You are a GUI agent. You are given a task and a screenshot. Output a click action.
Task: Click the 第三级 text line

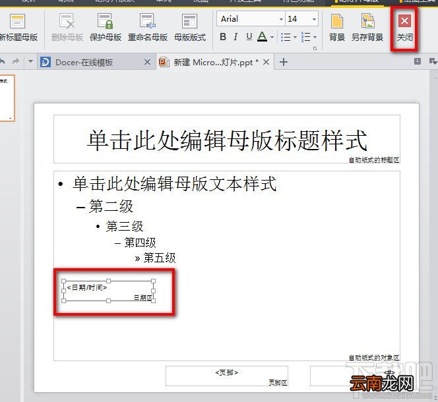pyautogui.click(x=125, y=227)
